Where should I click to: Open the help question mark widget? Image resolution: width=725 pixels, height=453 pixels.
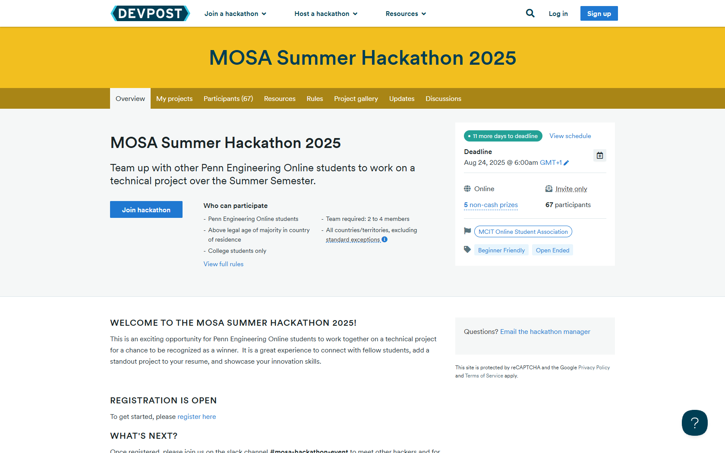694,423
